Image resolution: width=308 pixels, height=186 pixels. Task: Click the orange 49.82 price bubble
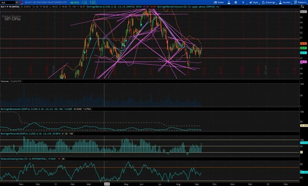coord(303,44)
